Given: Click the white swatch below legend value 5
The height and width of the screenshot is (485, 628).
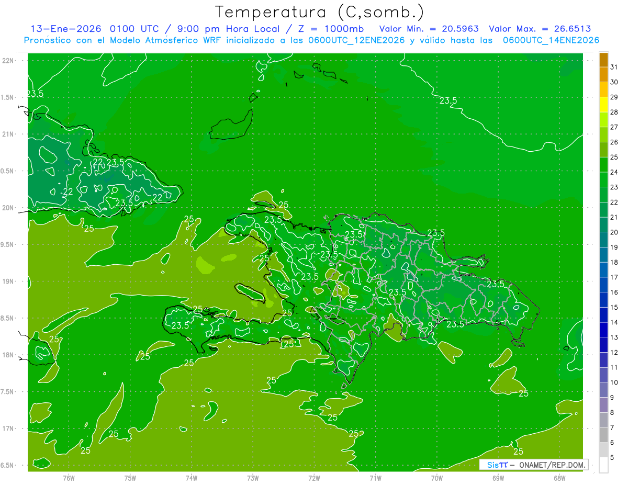Looking at the screenshot, I should (604, 465).
